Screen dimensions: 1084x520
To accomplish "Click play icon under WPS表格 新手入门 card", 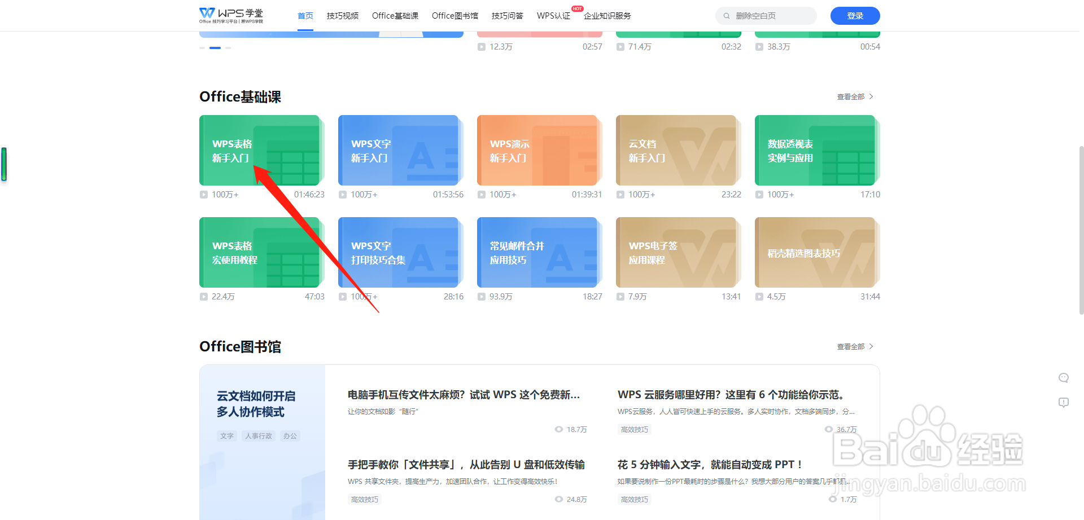I will click(x=204, y=195).
